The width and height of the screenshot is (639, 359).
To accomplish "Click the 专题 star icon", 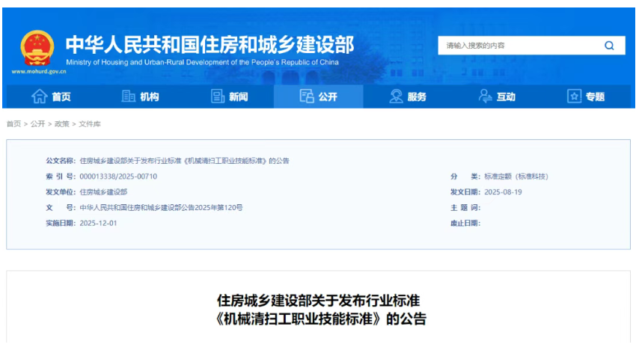I will 574,96.
